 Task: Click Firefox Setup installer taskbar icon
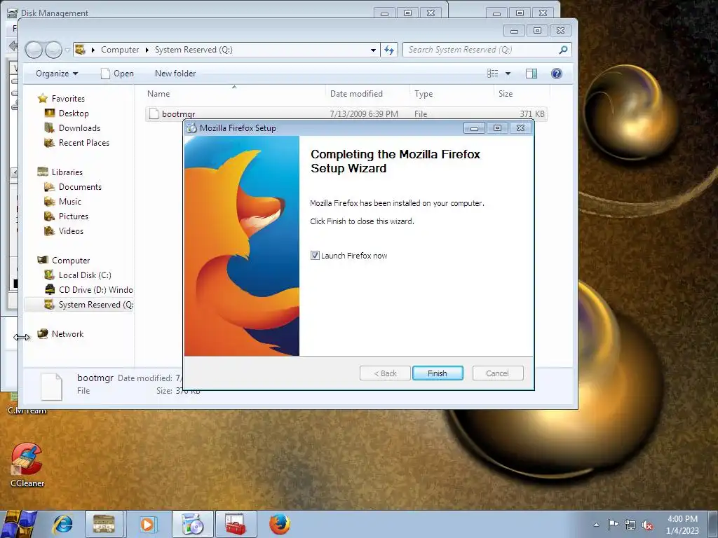(x=193, y=524)
